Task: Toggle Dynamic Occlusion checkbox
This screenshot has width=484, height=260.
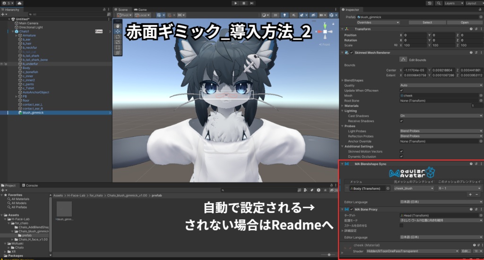Action: click(401, 157)
